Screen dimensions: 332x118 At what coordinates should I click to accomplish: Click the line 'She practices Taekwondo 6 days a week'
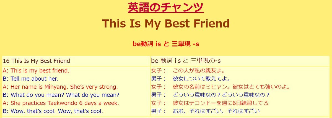click(x=61, y=103)
